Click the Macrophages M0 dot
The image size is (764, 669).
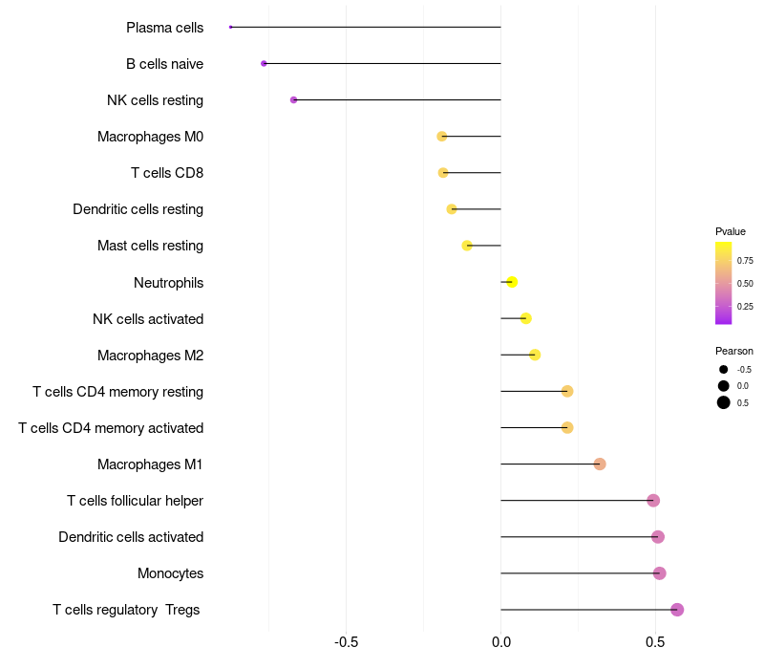point(441,137)
